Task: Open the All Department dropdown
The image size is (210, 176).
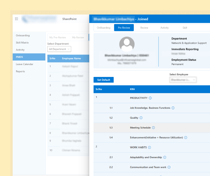Action: click(59, 49)
